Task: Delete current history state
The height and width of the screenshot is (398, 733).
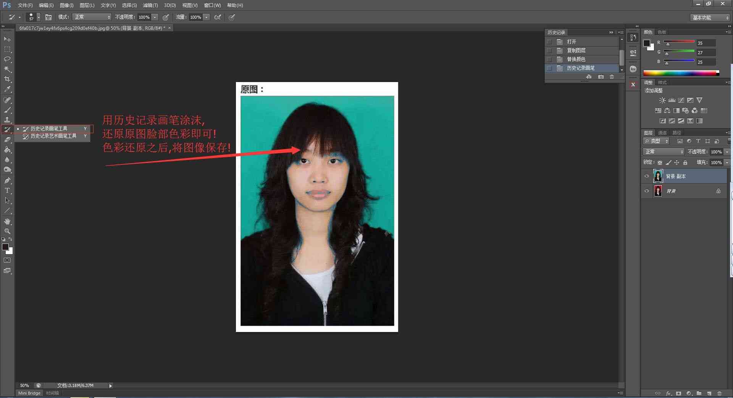Action: pyautogui.click(x=612, y=77)
